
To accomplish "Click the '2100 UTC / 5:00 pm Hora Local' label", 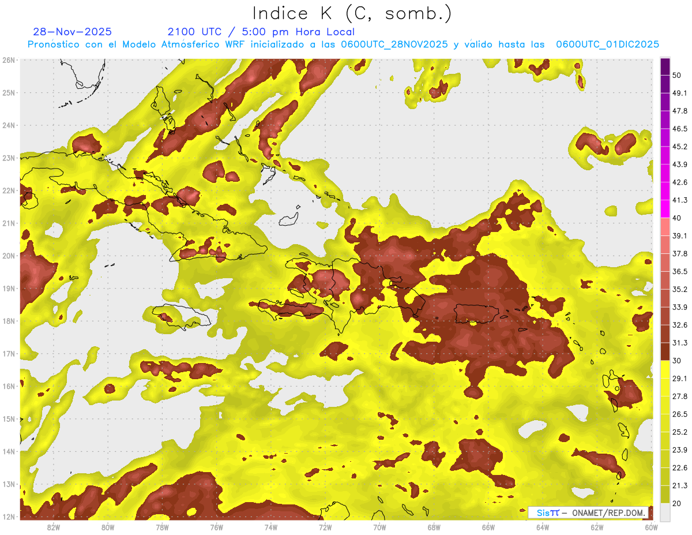I will [261, 32].
